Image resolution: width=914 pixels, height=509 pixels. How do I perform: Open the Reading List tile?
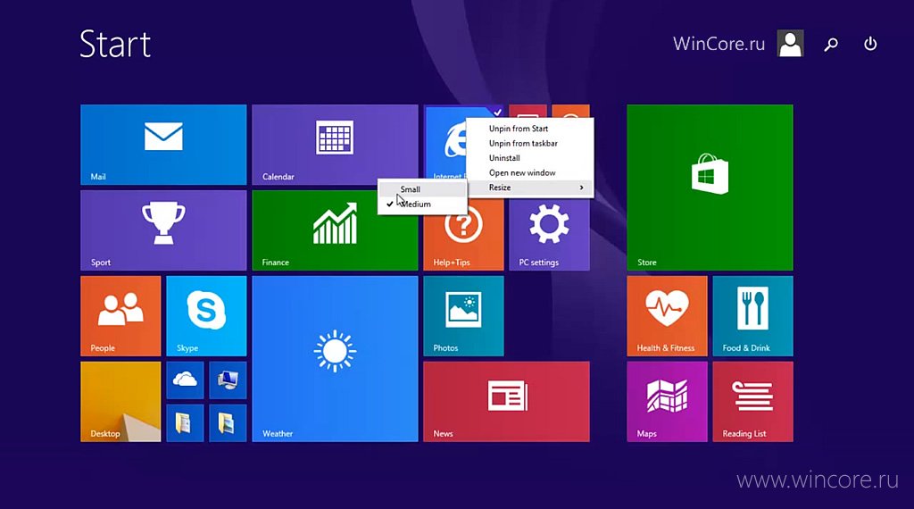(x=752, y=402)
